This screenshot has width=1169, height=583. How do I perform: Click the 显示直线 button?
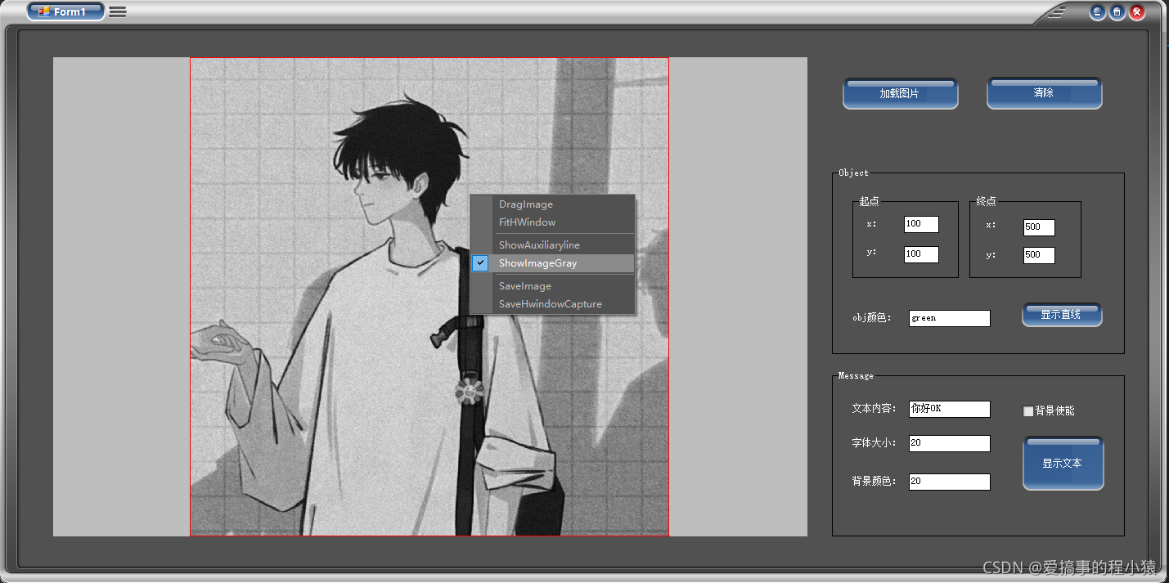[x=1062, y=315]
